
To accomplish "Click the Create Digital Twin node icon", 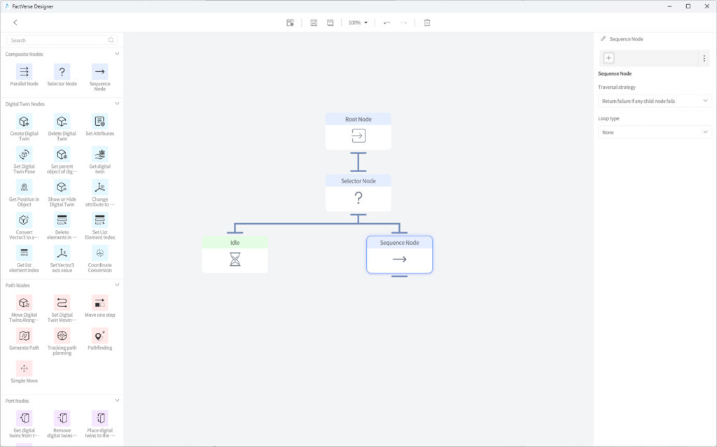I will pos(25,122).
